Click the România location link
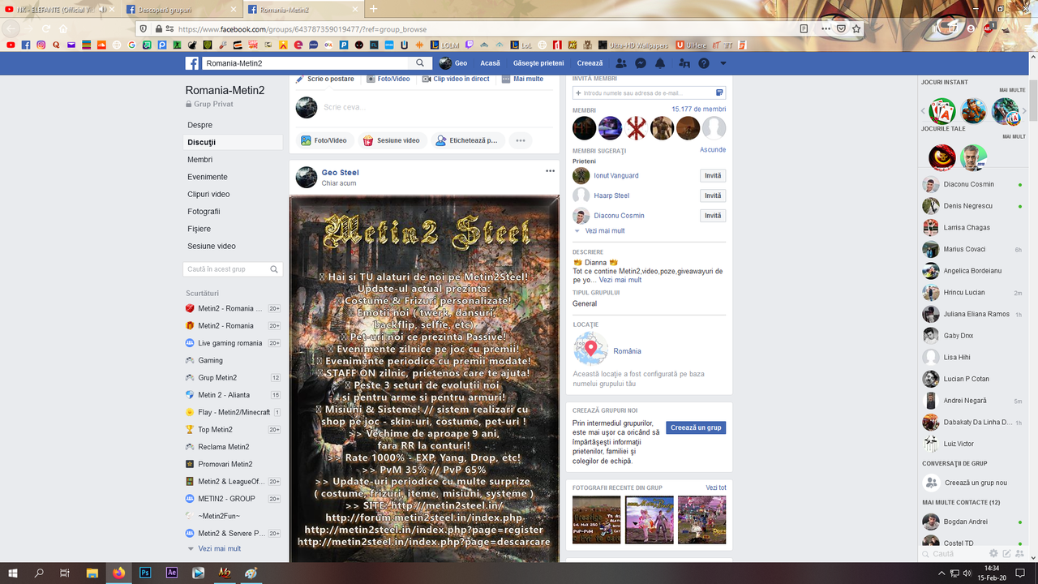1038x584 pixels. pyautogui.click(x=627, y=351)
